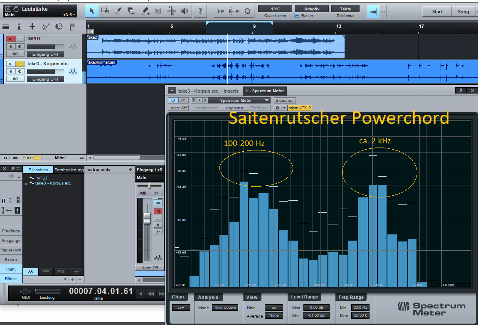Switch to the Bildschirm tab
This screenshot has height=325, width=478.
point(38,170)
